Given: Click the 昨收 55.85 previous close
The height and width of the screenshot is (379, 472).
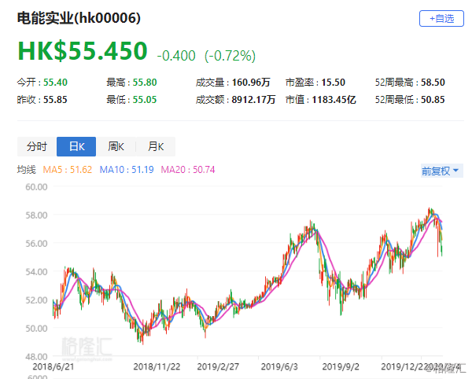Looking at the screenshot, I should 42,100.
